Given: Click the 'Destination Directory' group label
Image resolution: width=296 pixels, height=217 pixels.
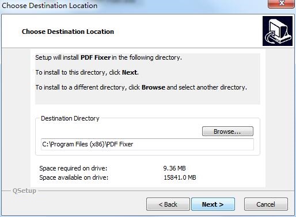Looking at the screenshot, I should tap(70, 118).
